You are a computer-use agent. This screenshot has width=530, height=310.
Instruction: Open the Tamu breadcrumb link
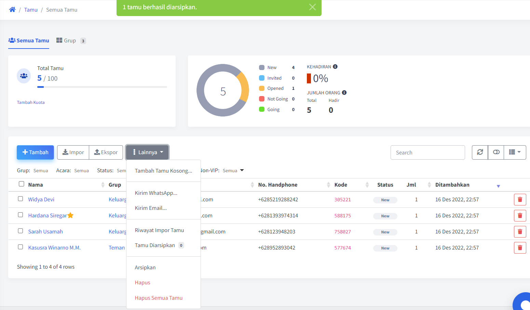[31, 10]
